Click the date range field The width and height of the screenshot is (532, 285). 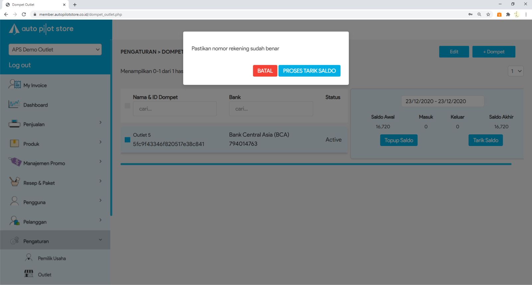tap(443, 101)
